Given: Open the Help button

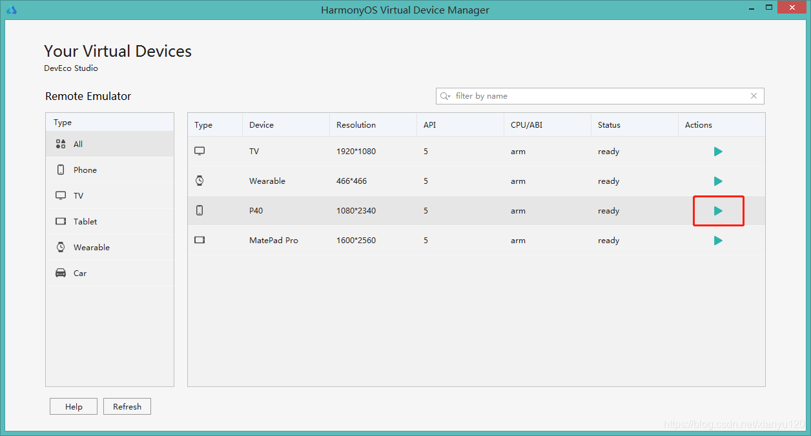Looking at the screenshot, I should pyautogui.click(x=74, y=406).
